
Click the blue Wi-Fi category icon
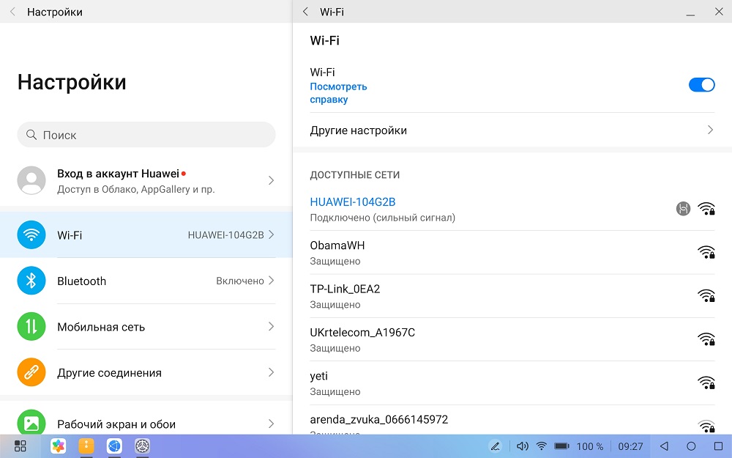click(31, 234)
